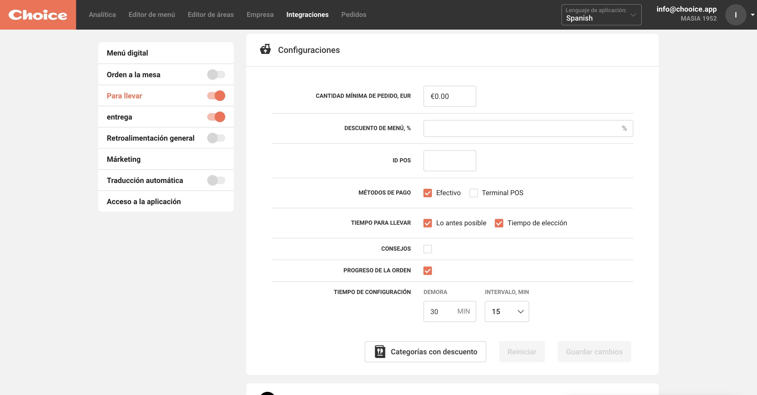Click the Analítica navigation menu icon
Screen dimensions: 757x395
click(102, 15)
